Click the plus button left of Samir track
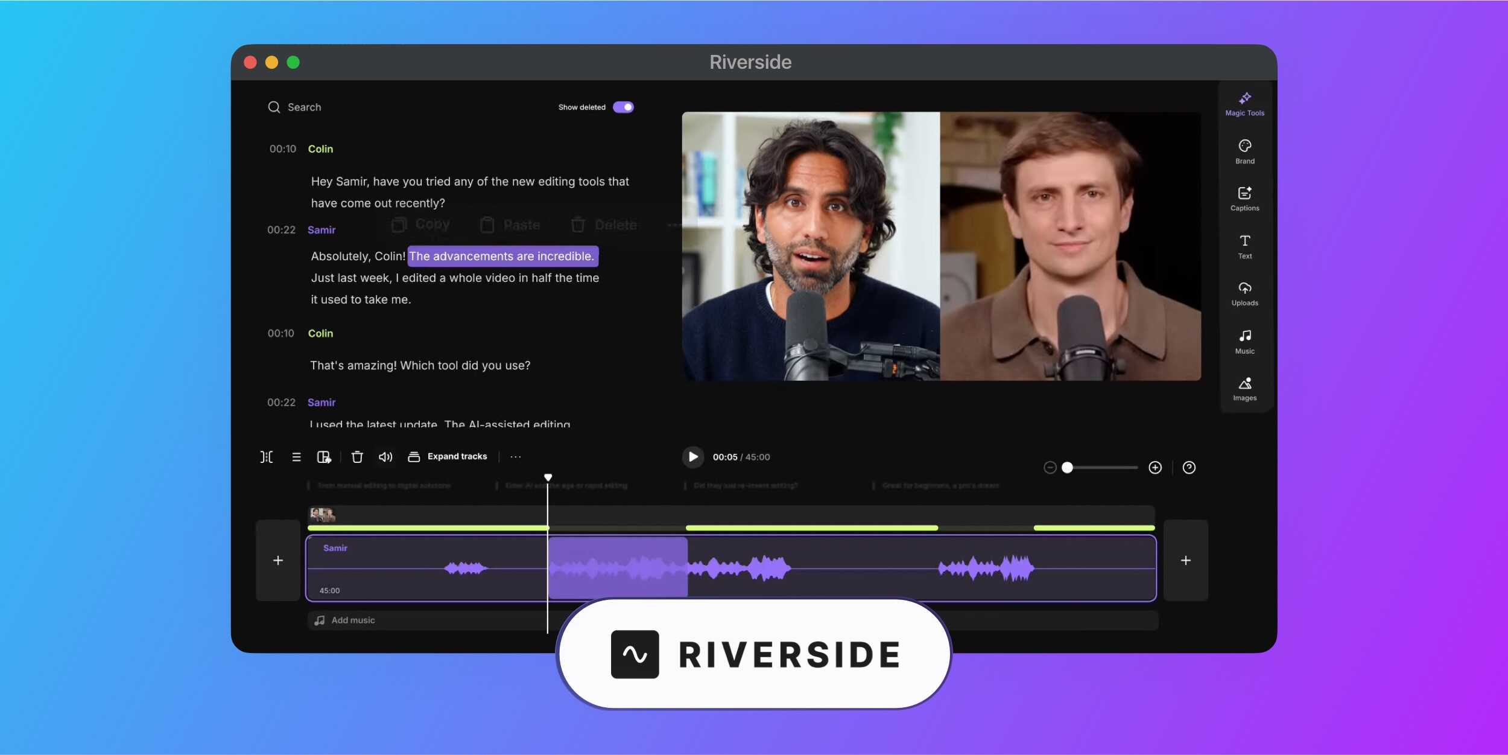Image resolution: width=1508 pixels, height=755 pixels. pos(278,560)
